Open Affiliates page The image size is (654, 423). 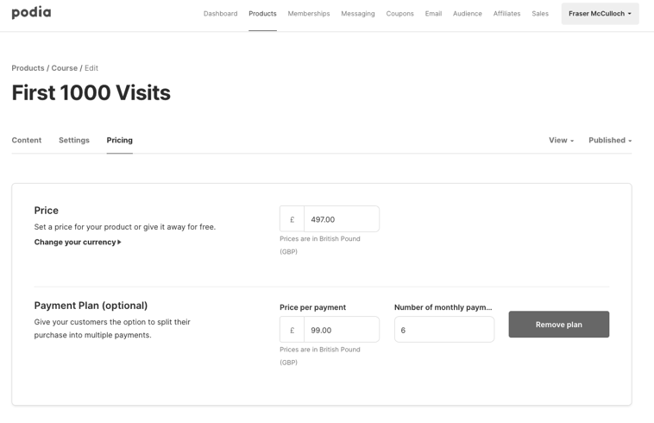click(506, 14)
